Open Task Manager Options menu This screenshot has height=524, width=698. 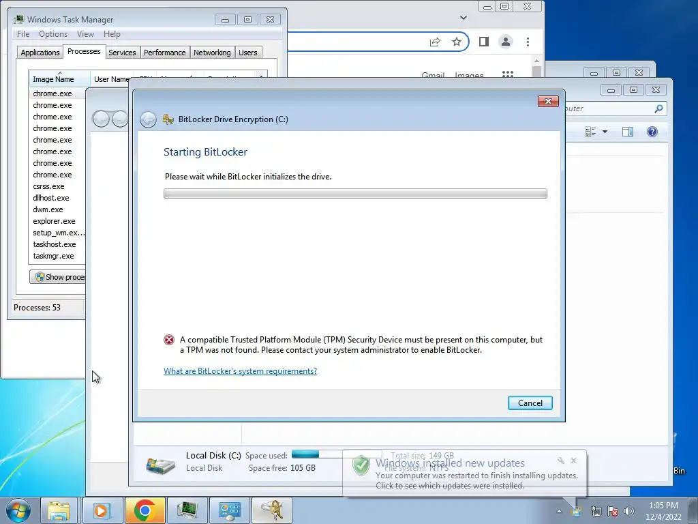point(53,34)
